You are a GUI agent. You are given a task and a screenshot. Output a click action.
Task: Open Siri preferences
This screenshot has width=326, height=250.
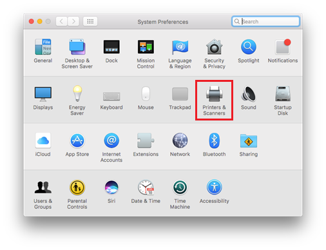tap(111, 191)
